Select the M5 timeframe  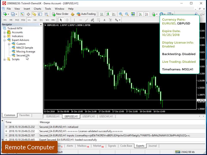[11, 20]
